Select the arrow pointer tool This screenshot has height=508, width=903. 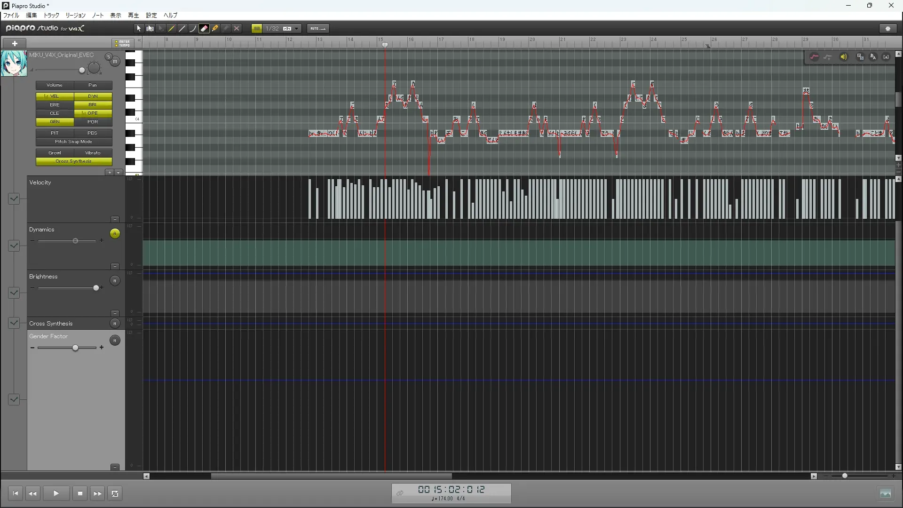(x=139, y=29)
